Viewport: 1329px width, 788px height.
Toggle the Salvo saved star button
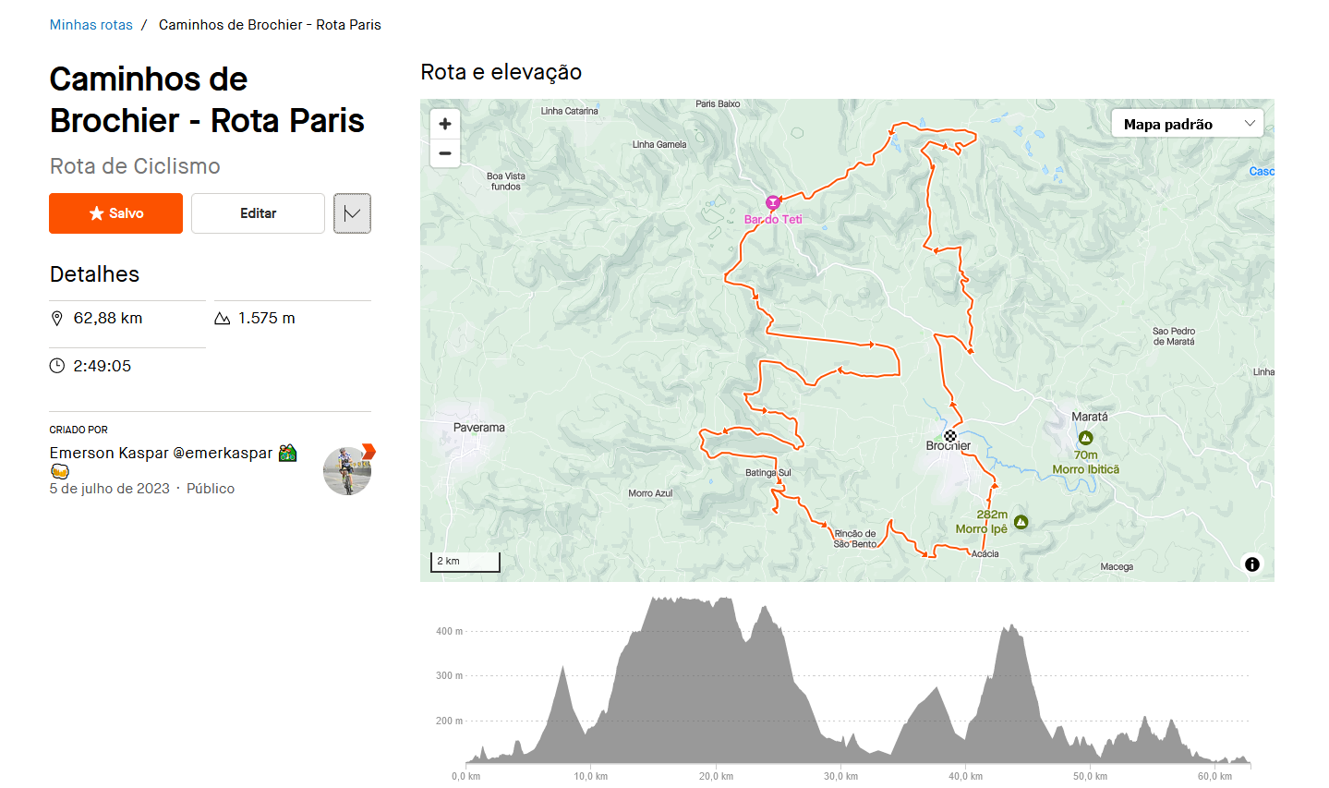(116, 213)
